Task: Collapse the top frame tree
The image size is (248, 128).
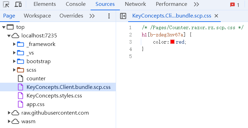Action: click(x=4, y=27)
